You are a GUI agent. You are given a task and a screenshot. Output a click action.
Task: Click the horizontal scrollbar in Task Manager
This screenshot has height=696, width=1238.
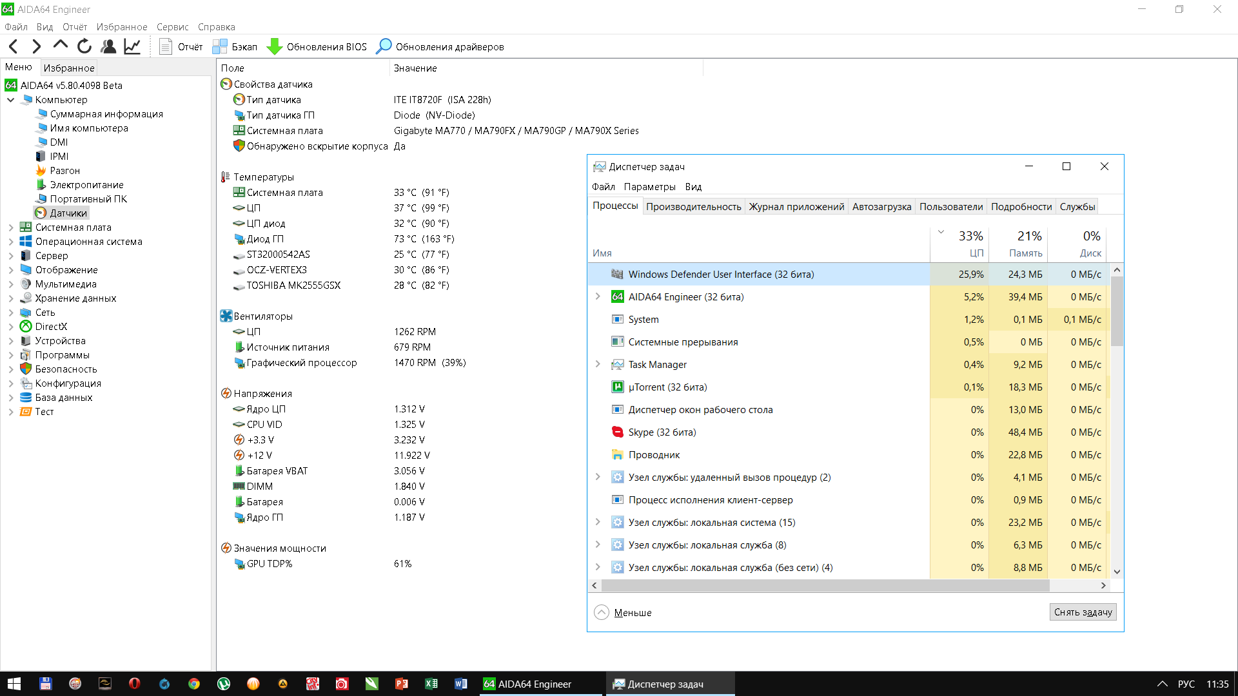(x=825, y=585)
